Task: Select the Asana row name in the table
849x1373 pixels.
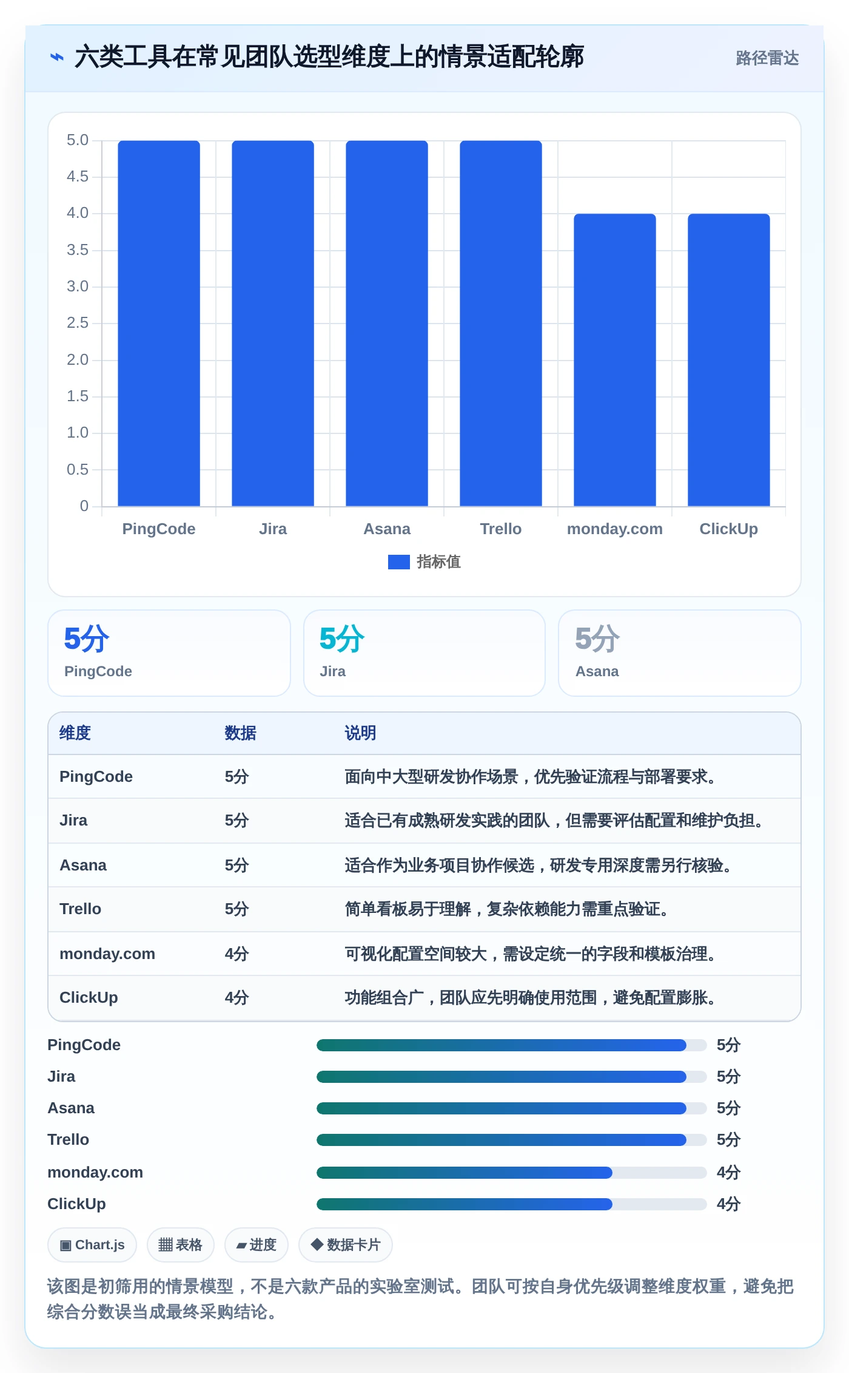Action: coord(83,866)
